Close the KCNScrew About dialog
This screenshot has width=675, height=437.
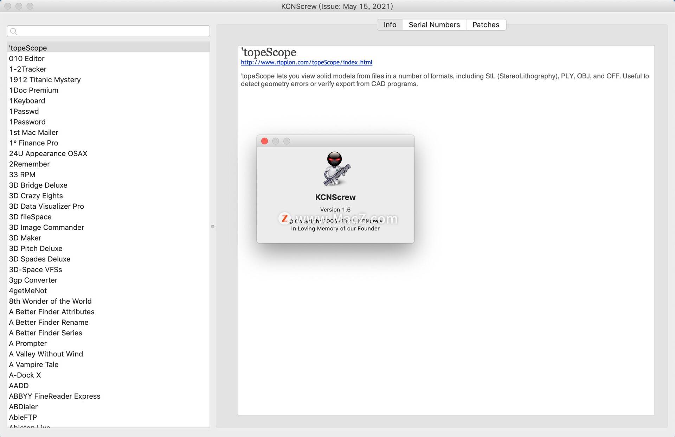coord(265,141)
